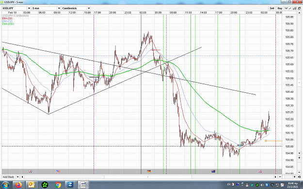Click the toolbar icon after the line tool
The width and height of the screenshot is (303, 189).
tap(294, 8)
